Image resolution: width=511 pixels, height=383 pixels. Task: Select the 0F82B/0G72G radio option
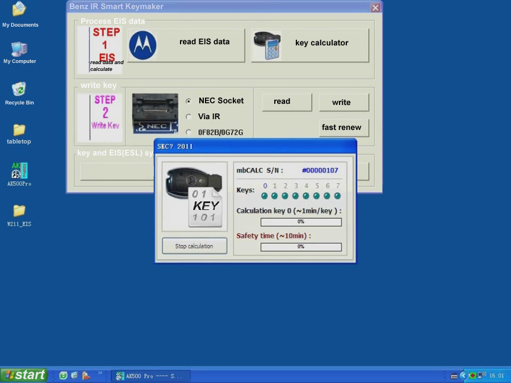pos(188,132)
